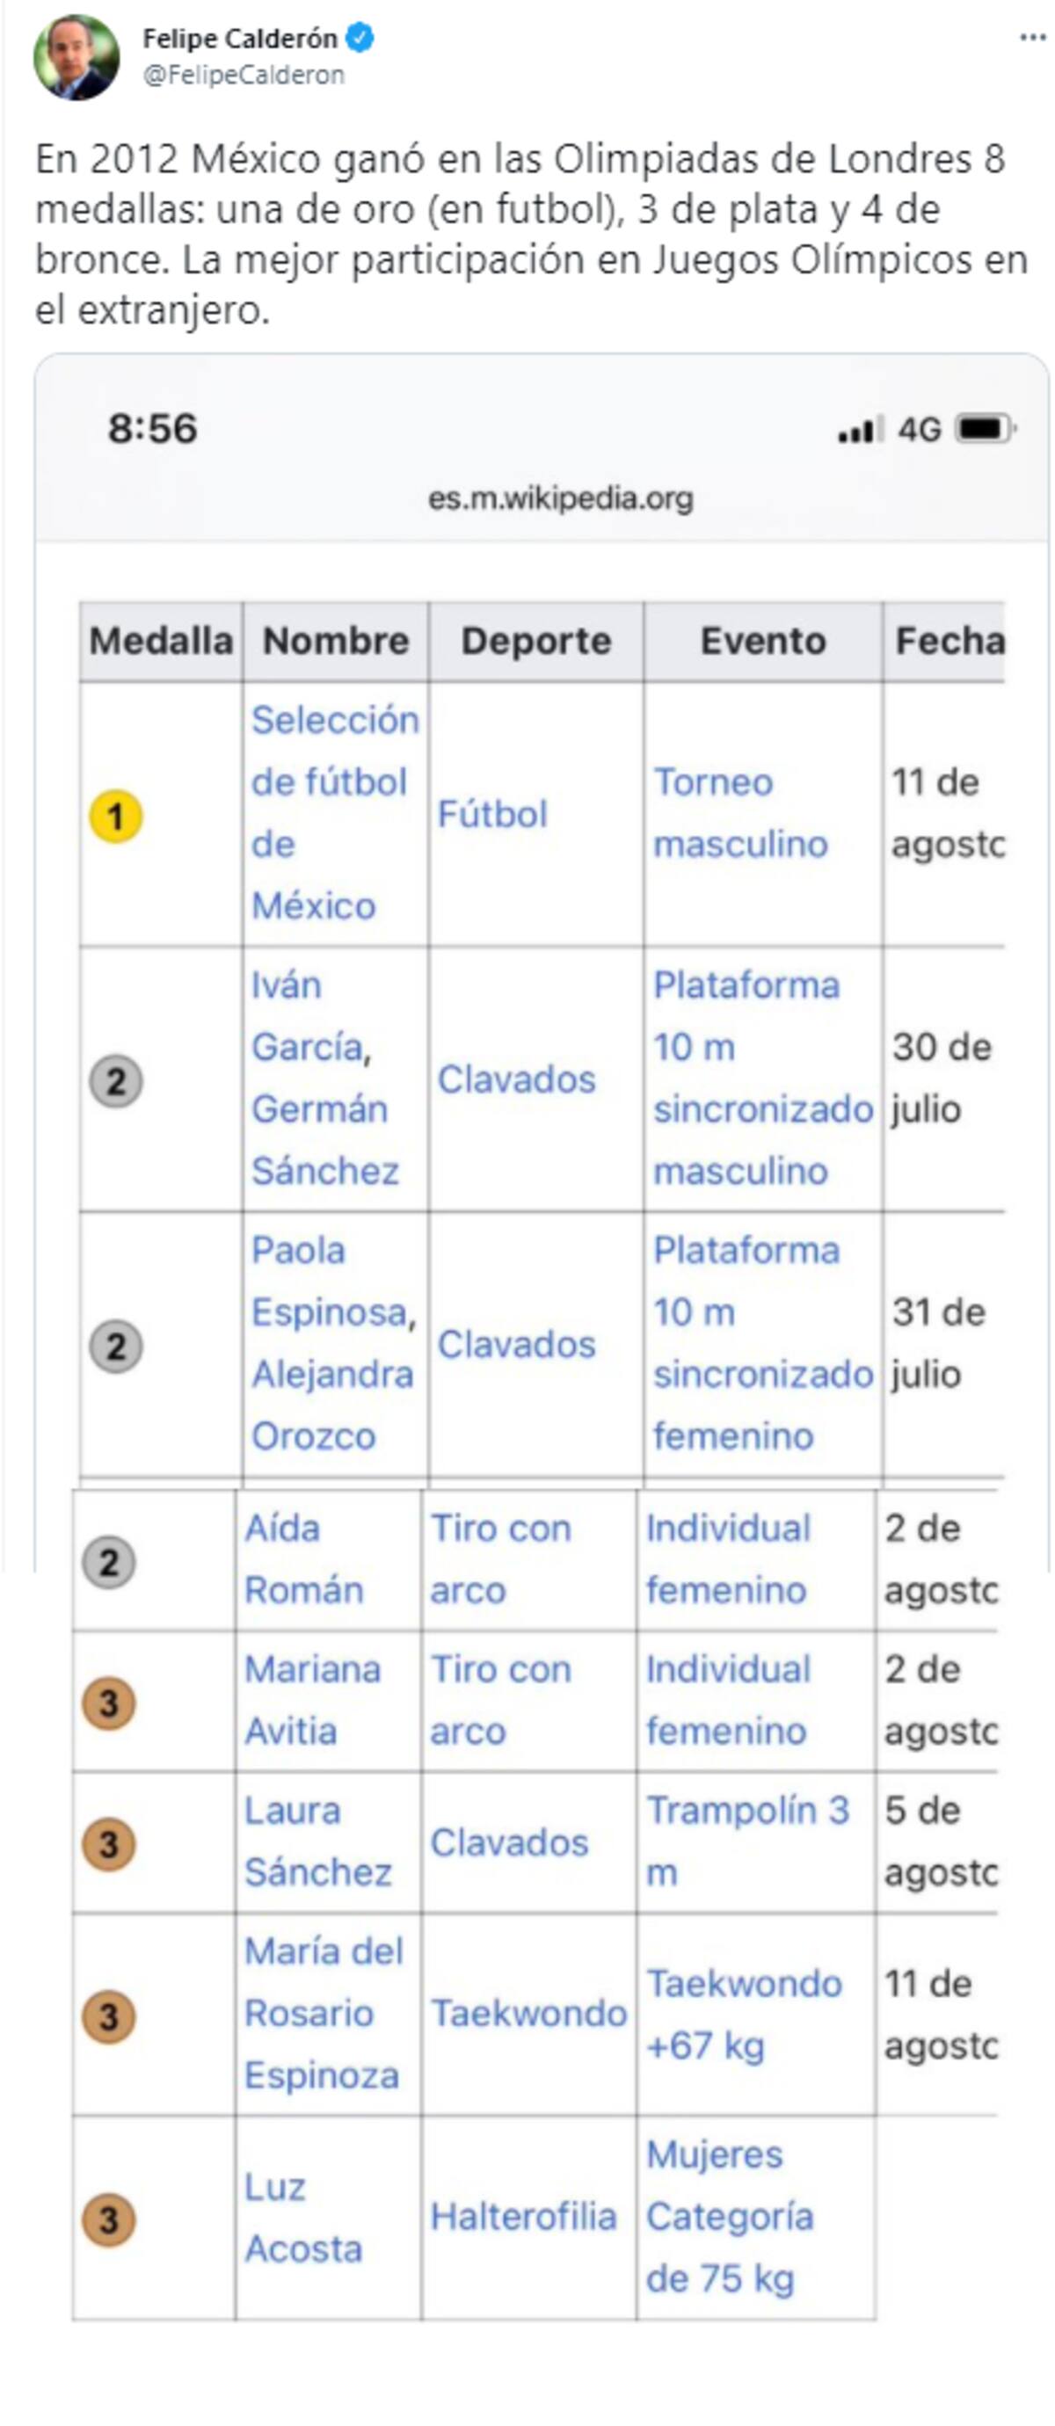Click the signal strength bars icon

(861, 429)
